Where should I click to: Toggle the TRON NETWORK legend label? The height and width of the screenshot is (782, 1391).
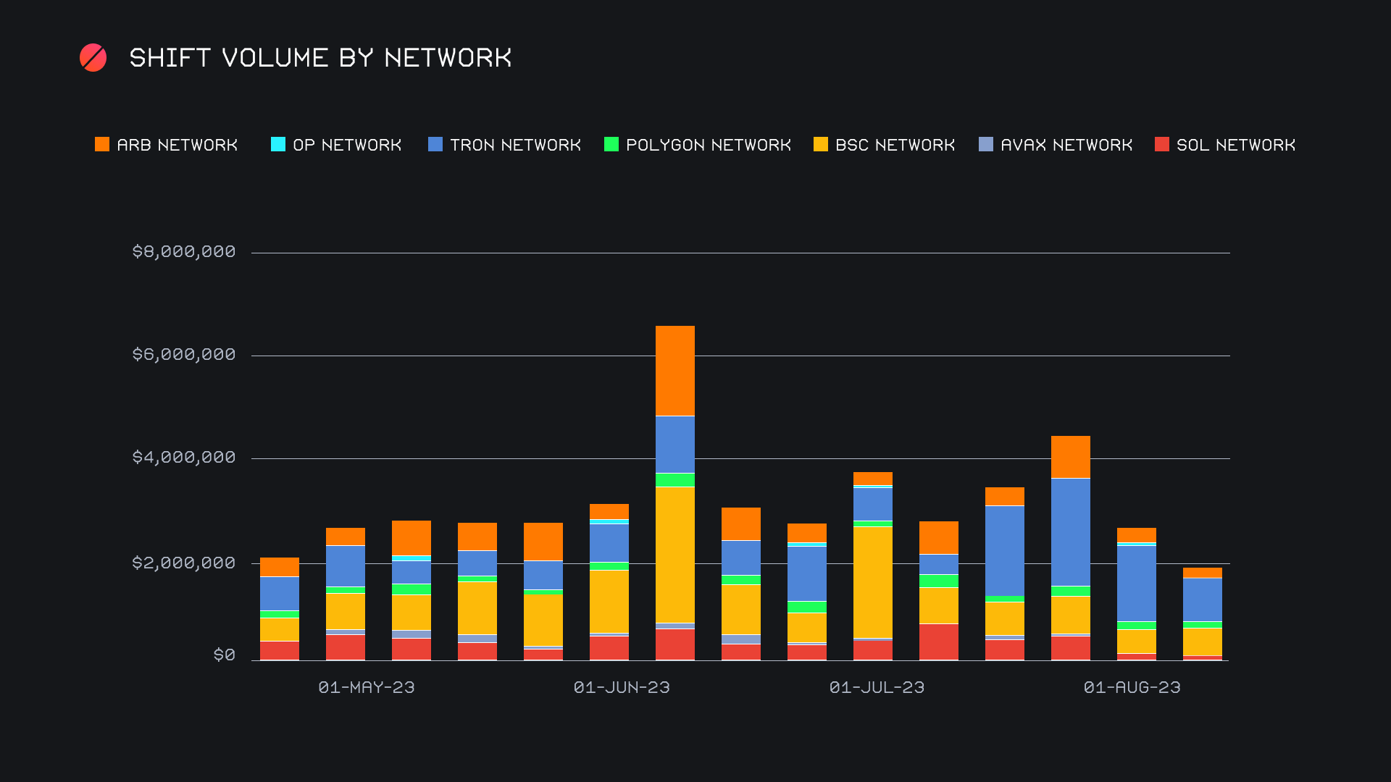point(515,145)
